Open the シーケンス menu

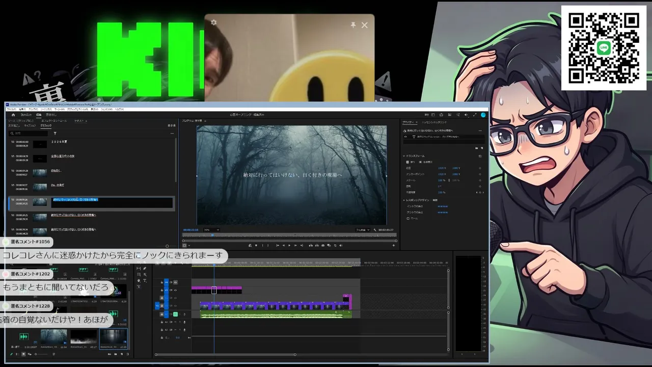(46, 109)
